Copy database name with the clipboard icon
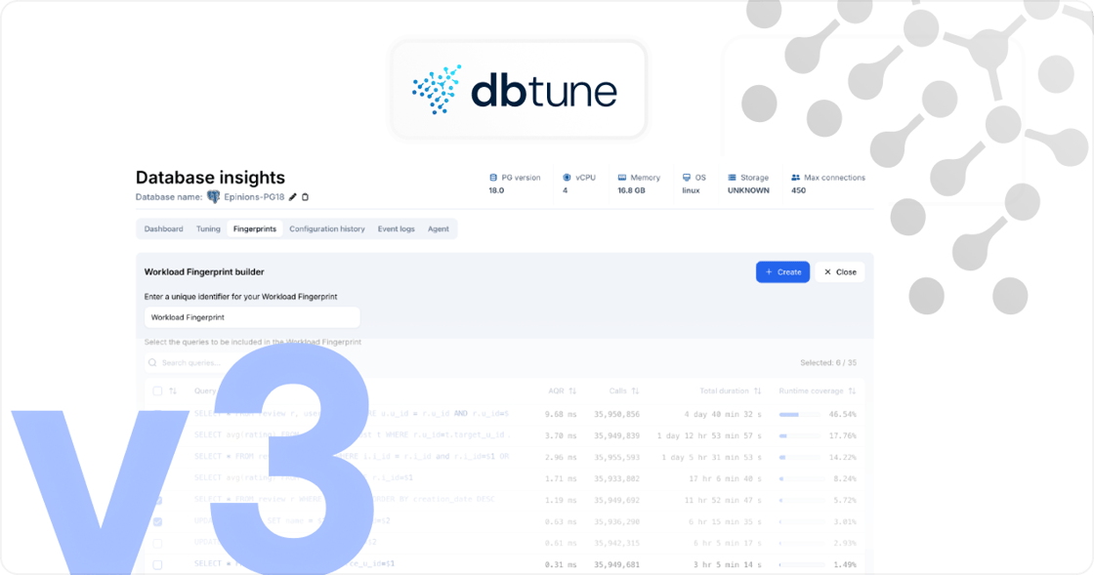1094x575 pixels. click(305, 197)
